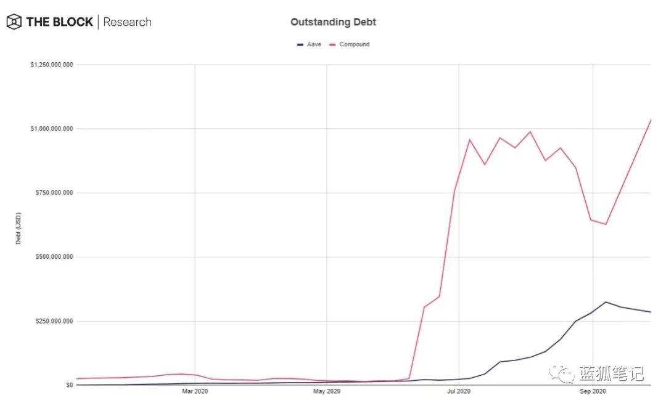
Task: Click the $1,250,000,000 y-axis label
Action: (x=52, y=65)
